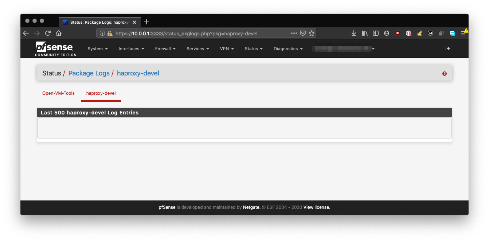Click the broom cleaner extension icon
Image resolution: width=489 pixels, height=242 pixels.
pos(419,33)
